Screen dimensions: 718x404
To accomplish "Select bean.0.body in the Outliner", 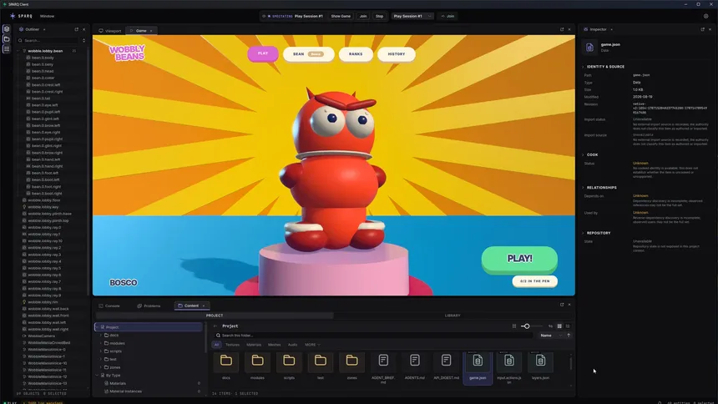I will [43, 58].
